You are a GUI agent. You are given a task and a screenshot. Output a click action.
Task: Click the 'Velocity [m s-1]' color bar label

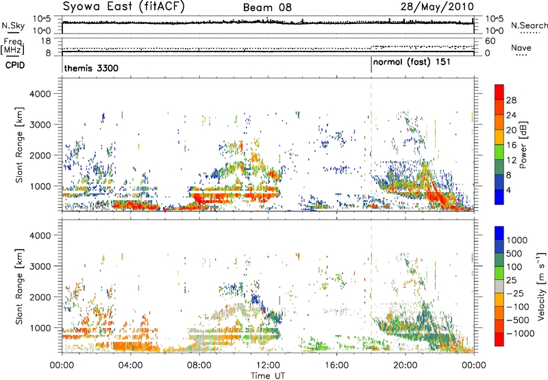pyautogui.click(x=541, y=286)
